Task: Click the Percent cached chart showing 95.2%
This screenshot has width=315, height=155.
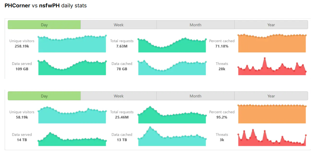Action: 272,114
